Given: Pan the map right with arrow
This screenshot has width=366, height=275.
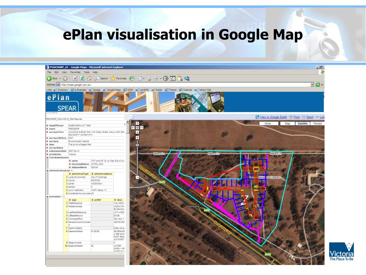Looking at the screenshot, I should [142, 128].
